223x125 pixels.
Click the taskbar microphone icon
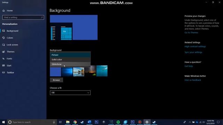[x=54, y=122]
